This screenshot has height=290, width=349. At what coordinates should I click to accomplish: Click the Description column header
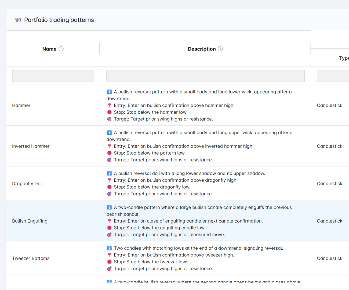point(202,49)
